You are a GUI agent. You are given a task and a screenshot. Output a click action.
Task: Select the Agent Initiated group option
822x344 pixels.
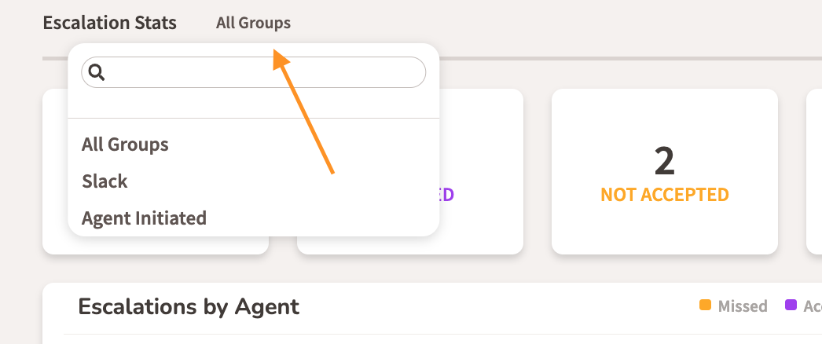[x=144, y=218]
